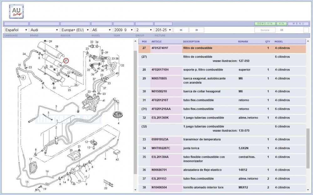
Task: Select article N90570805 in the table
Action: (160, 78)
